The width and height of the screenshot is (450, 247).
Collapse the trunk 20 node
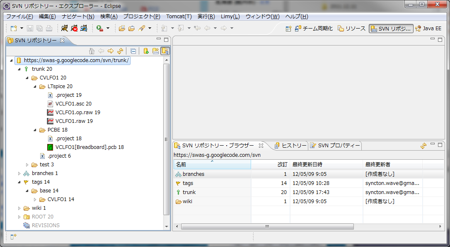click(x=19, y=69)
